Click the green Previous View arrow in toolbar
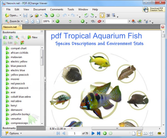 coord(52,15)
